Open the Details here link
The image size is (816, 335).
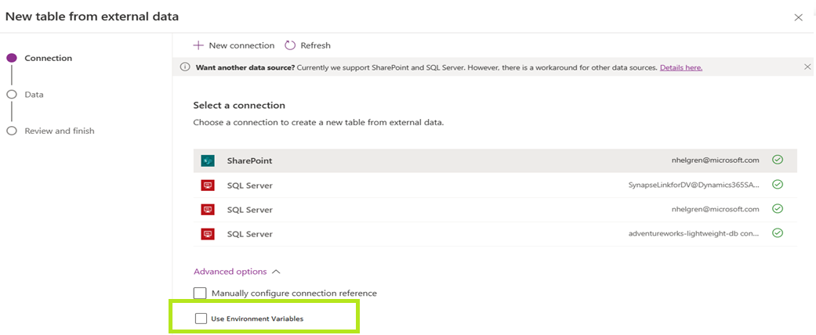coord(680,68)
